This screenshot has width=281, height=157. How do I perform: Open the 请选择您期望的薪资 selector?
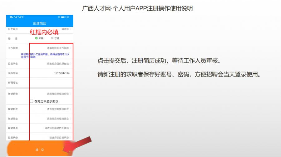[59, 94]
